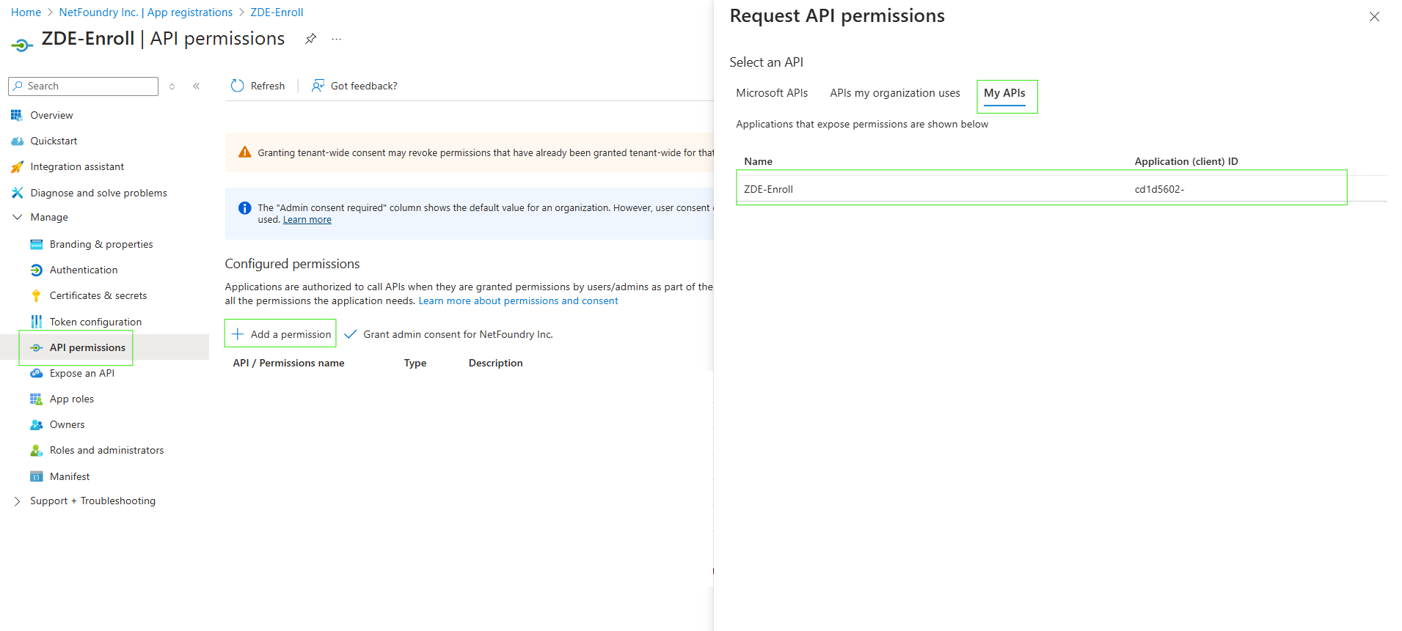Viewport: 1402px width, 631px height.
Task: Click the Integration assistant rocket icon
Action: tap(17, 167)
